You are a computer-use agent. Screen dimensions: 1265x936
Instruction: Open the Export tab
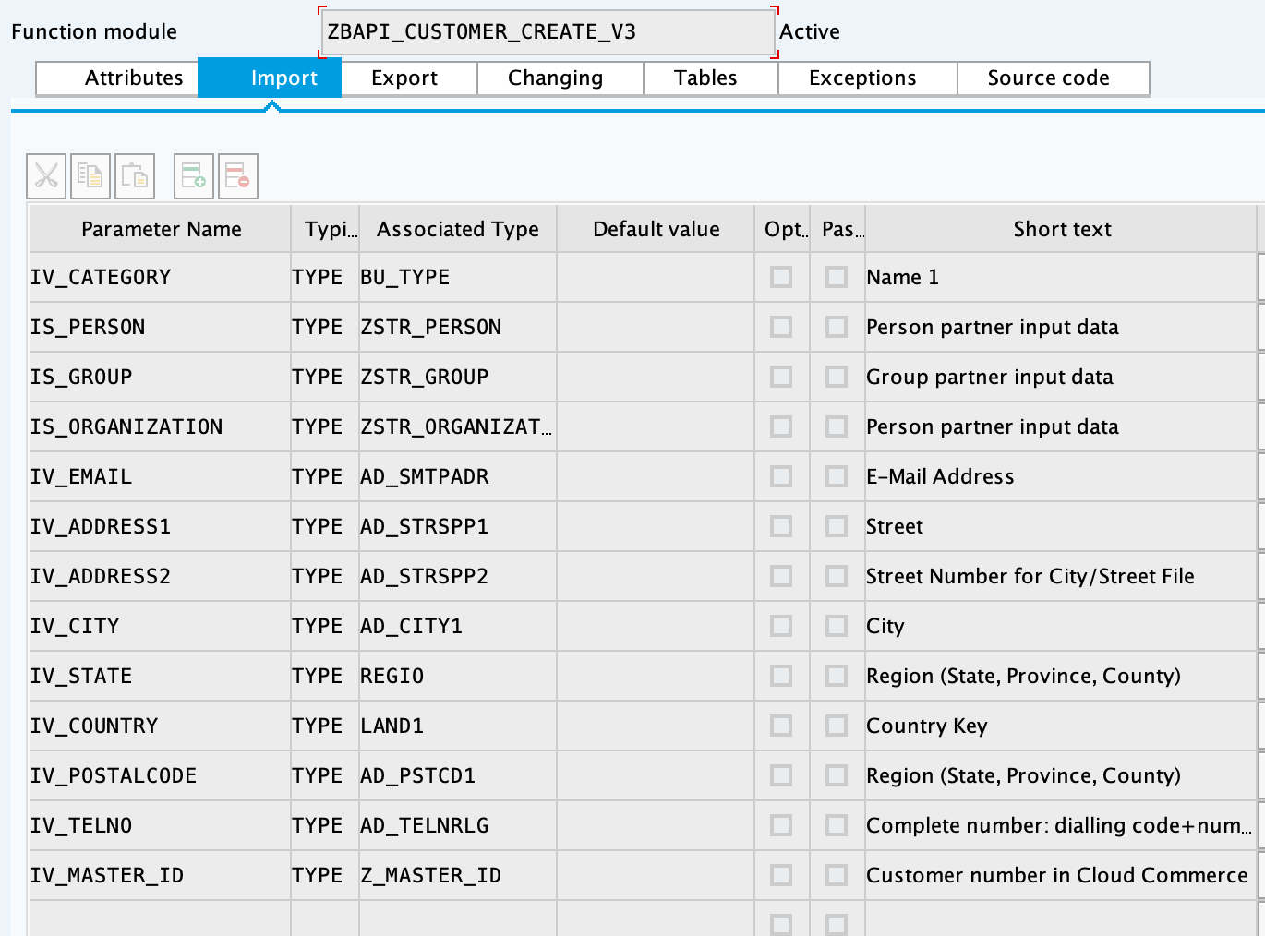404,78
